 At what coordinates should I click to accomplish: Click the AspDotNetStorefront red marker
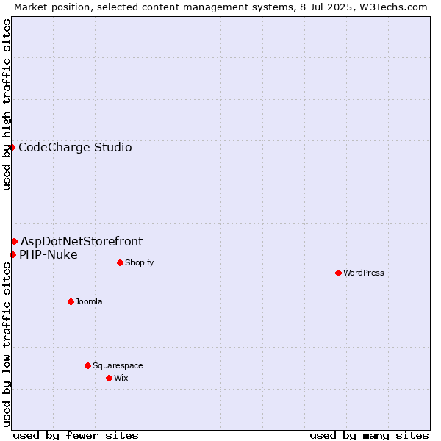click(x=15, y=241)
